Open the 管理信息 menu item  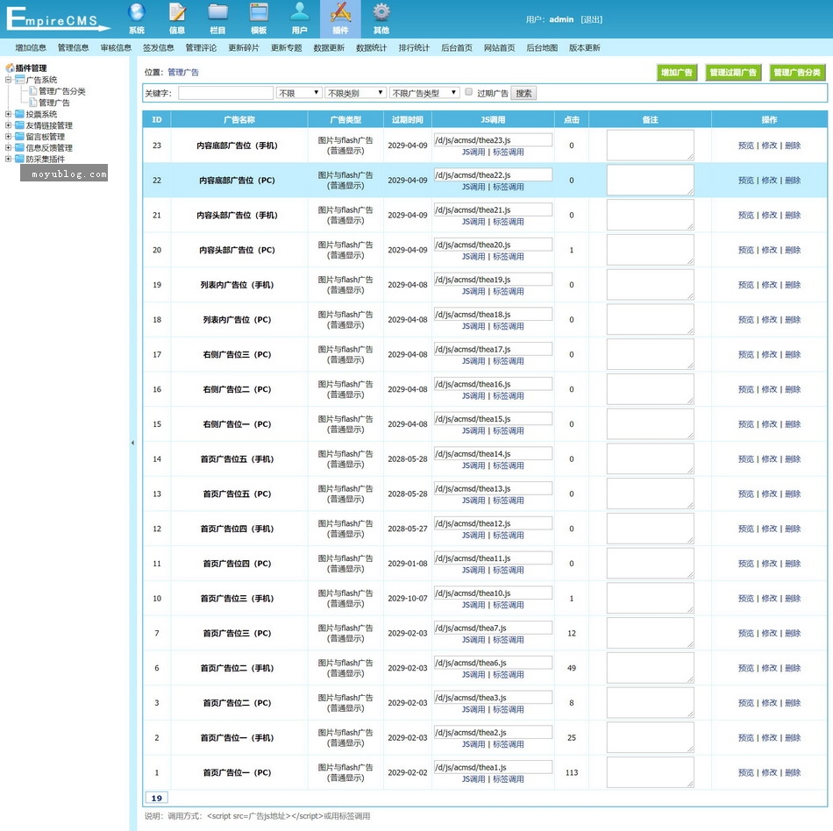click(74, 48)
